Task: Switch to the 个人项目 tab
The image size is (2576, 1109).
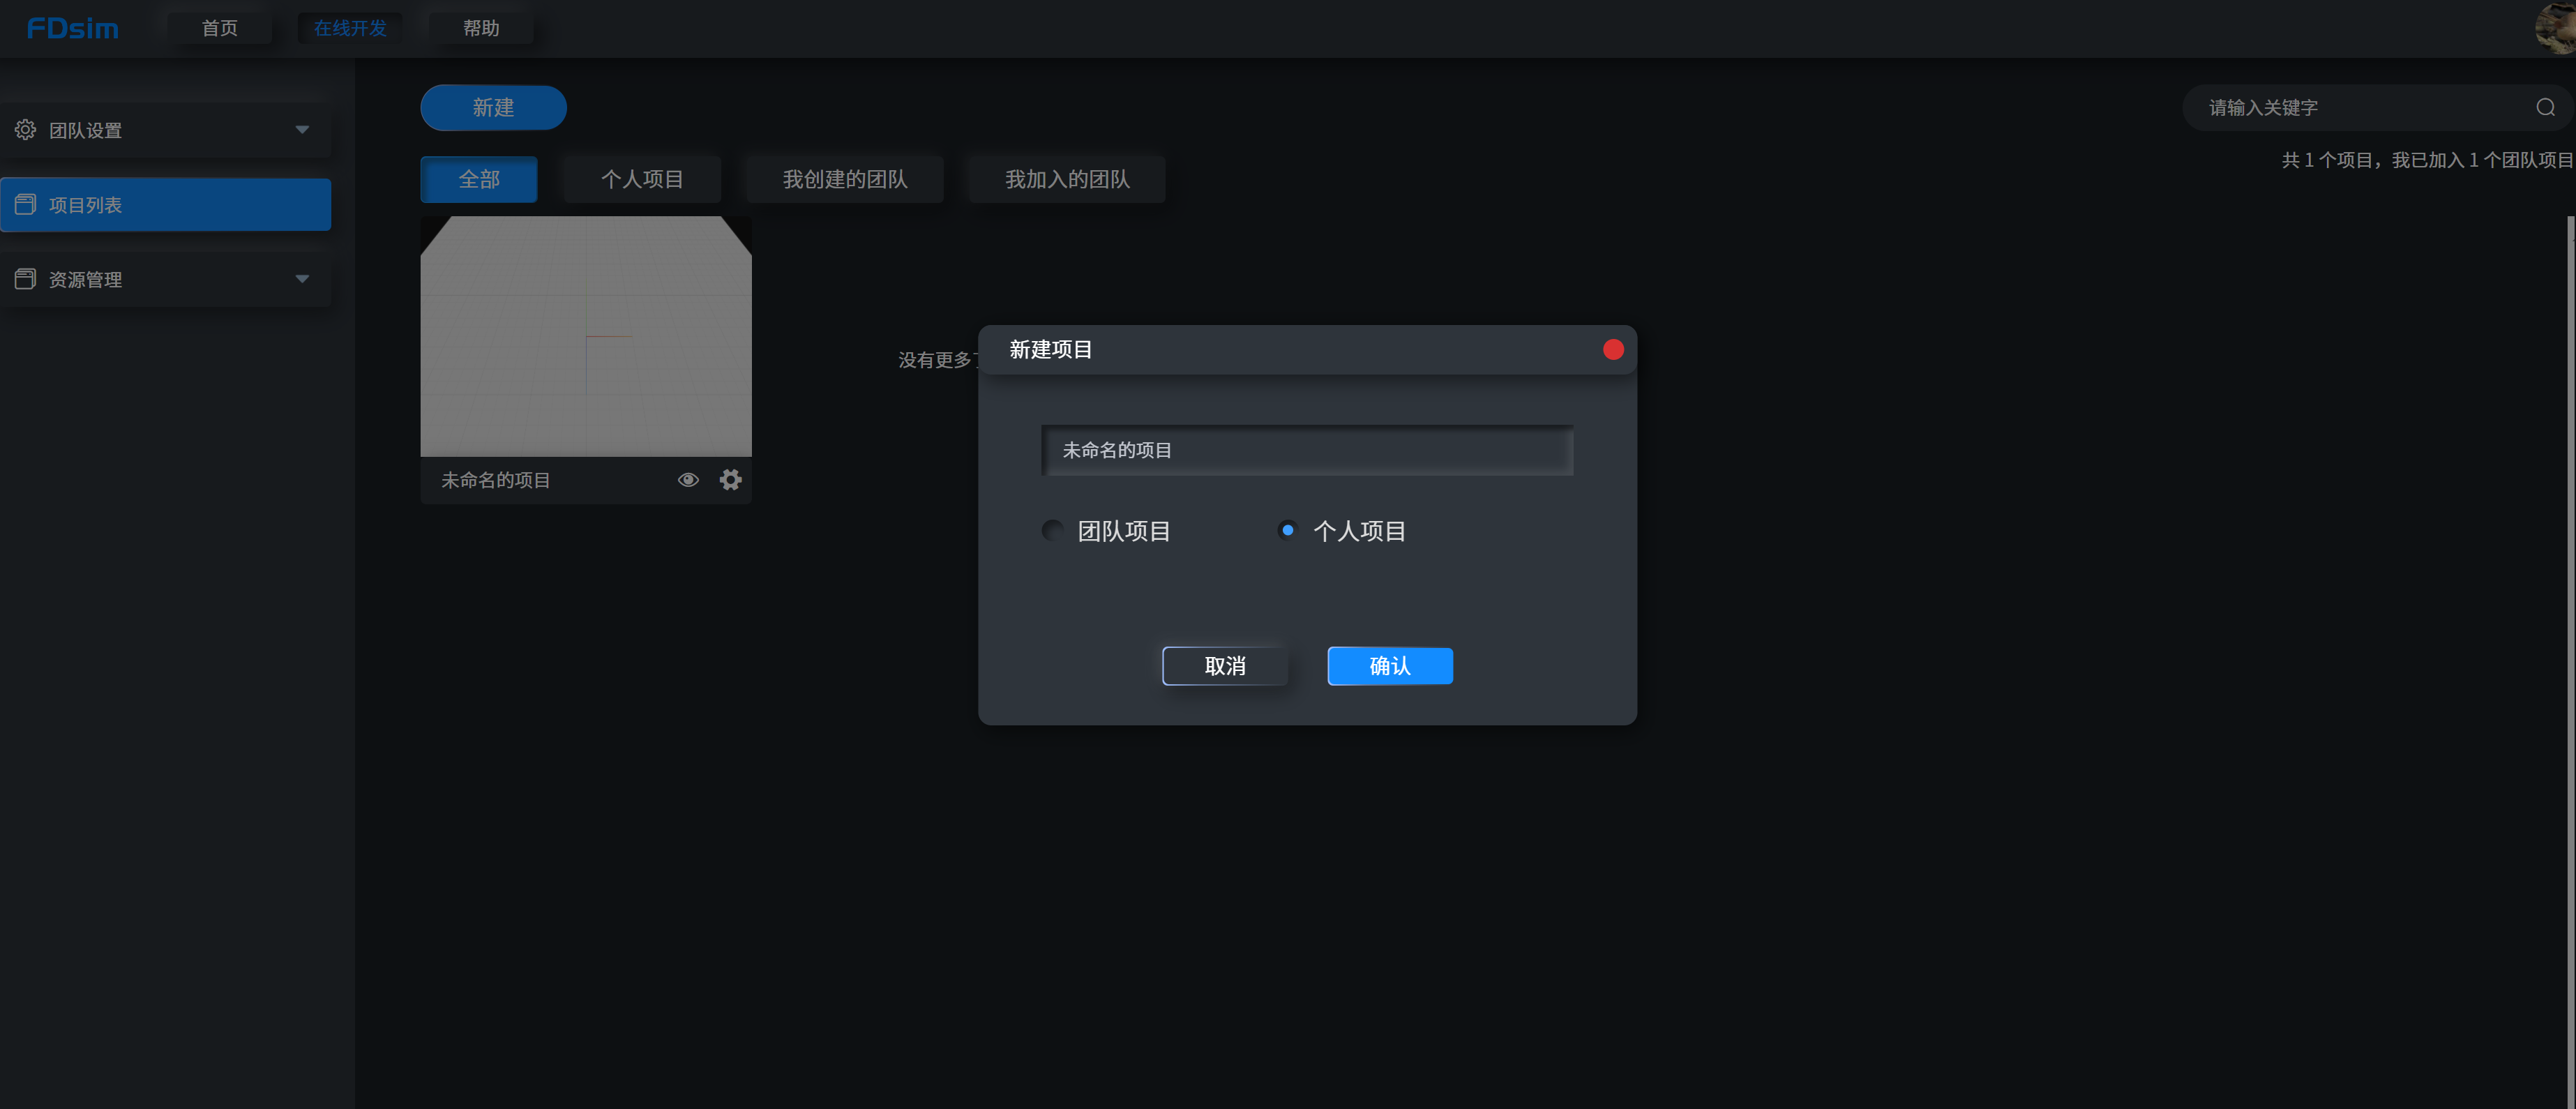Action: click(x=641, y=179)
